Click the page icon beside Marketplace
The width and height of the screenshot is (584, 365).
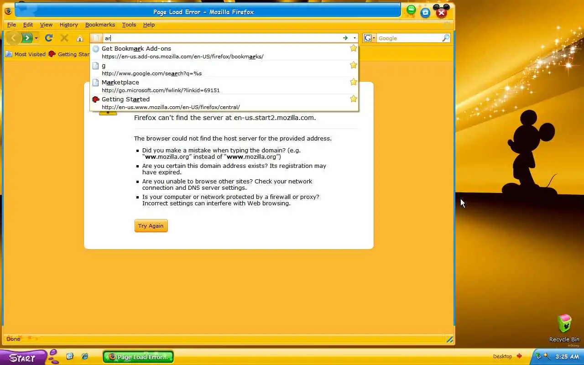(x=96, y=83)
